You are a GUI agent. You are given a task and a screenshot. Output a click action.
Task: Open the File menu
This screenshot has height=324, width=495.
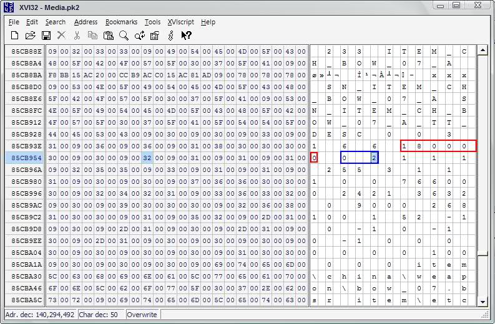coord(14,22)
